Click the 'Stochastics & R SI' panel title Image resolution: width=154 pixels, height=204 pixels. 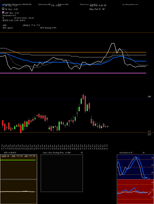tap(132, 153)
